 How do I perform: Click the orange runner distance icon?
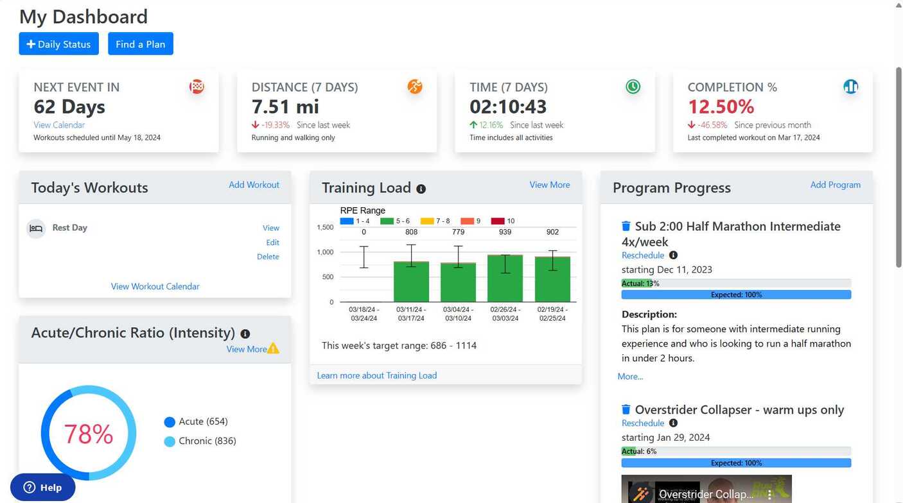tap(415, 87)
